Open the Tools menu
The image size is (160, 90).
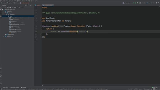pos(26,1)
